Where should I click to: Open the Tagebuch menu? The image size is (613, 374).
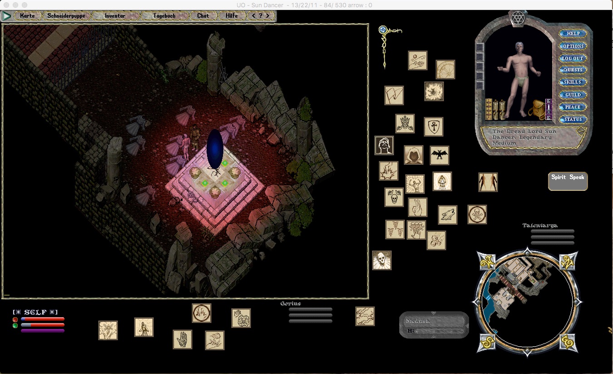click(164, 16)
